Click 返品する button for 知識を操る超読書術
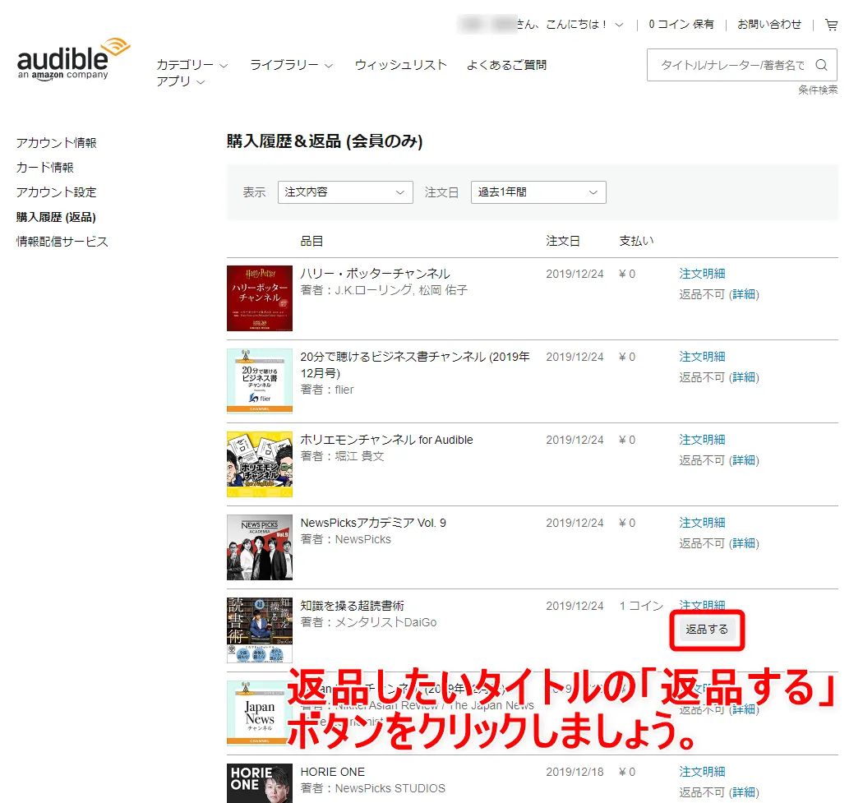863x803 pixels. click(707, 629)
